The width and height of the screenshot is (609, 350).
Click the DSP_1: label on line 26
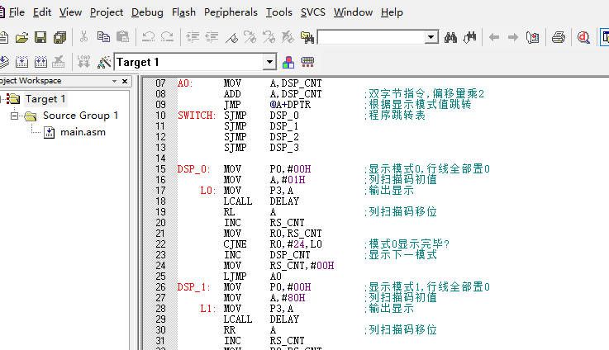[194, 287]
